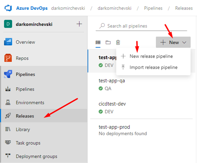Click the Azure DevOps logo icon
Screen dimensions: 197x163
coord(8,8)
